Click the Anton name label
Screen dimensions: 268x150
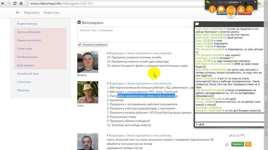tap(80, 105)
